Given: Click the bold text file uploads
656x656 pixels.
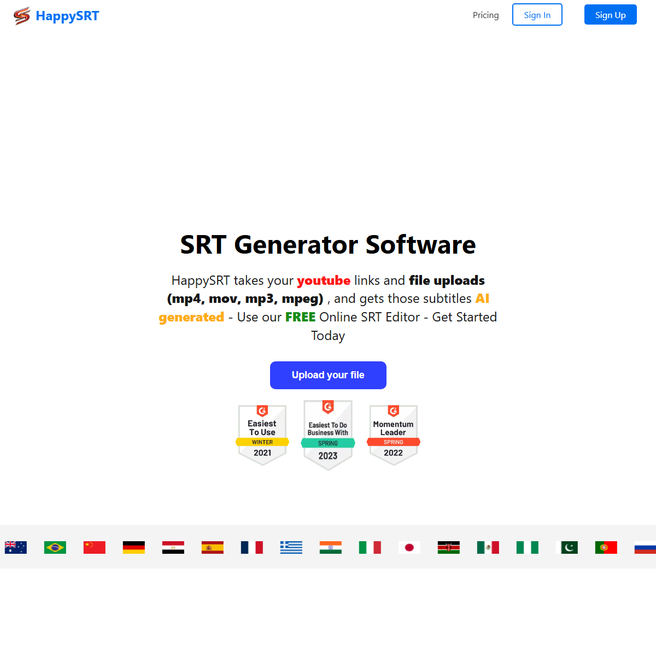Looking at the screenshot, I should (x=447, y=280).
